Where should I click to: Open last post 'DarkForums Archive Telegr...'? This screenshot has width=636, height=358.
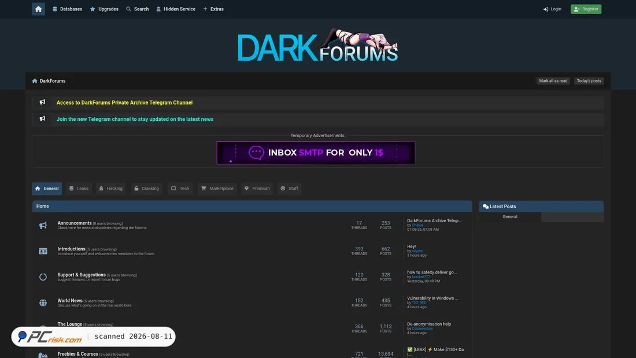pyautogui.click(x=434, y=220)
